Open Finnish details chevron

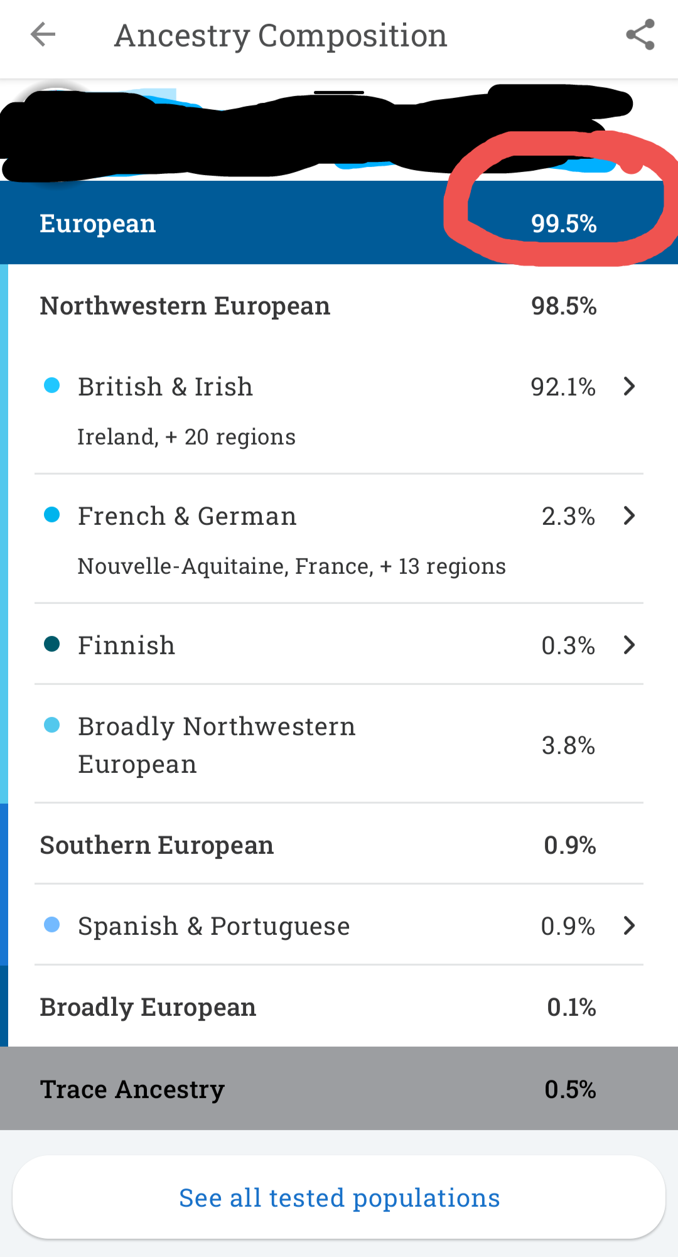coord(629,645)
